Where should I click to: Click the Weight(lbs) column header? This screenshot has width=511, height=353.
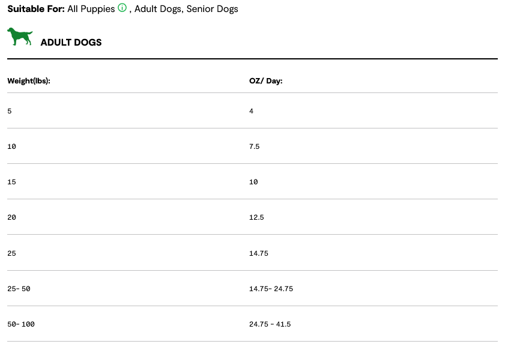28,80
